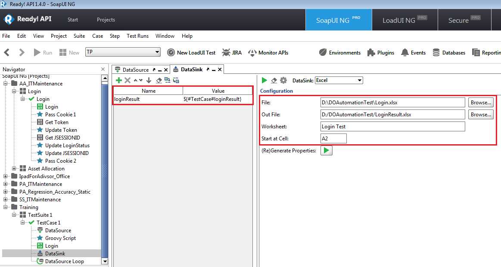Add a new property with the green plus
Viewport: 501px width, 267px height.
(x=119, y=80)
